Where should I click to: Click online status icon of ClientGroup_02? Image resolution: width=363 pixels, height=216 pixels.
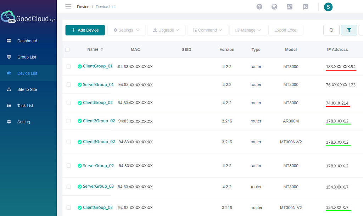(x=80, y=103)
